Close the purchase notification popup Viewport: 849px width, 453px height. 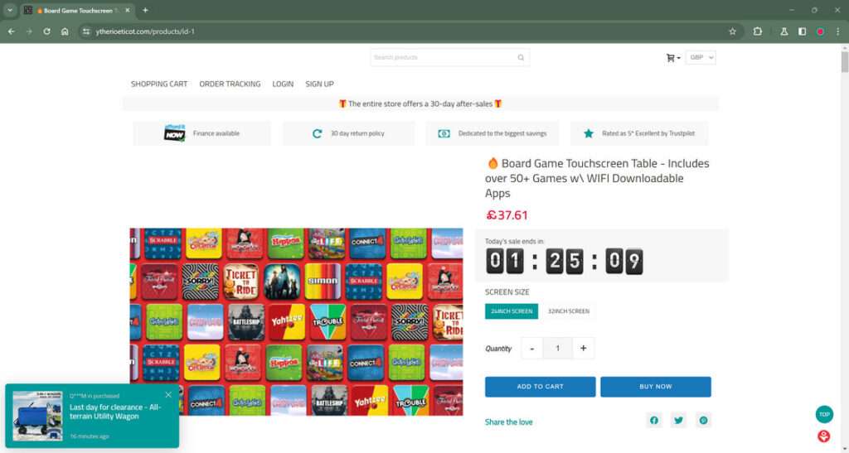(x=168, y=395)
